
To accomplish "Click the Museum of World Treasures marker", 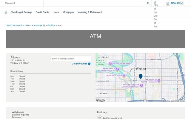I will 159,80.
